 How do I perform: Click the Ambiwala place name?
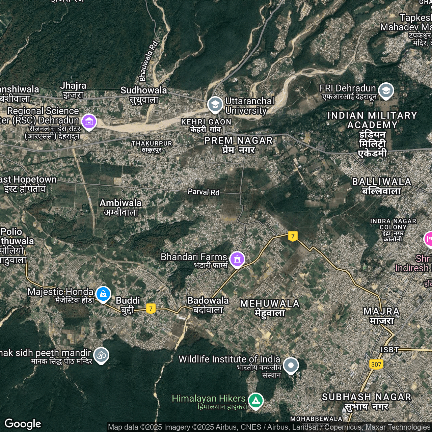pyautogui.click(x=120, y=207)
